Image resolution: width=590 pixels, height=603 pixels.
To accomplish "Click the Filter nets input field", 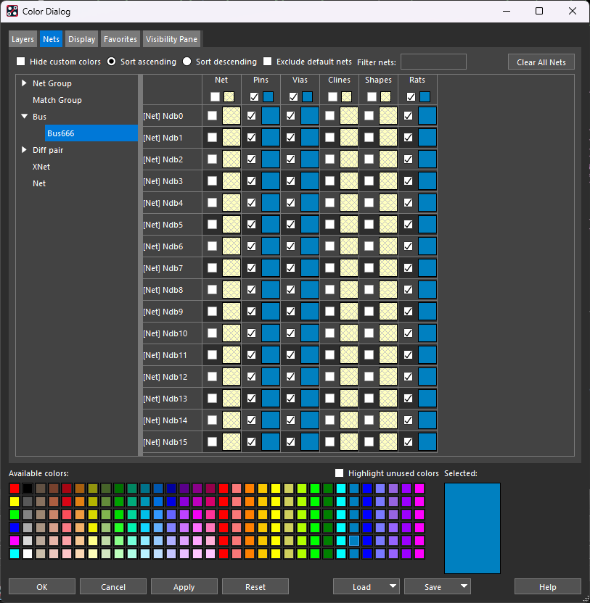I will click(x=433, y=62).
